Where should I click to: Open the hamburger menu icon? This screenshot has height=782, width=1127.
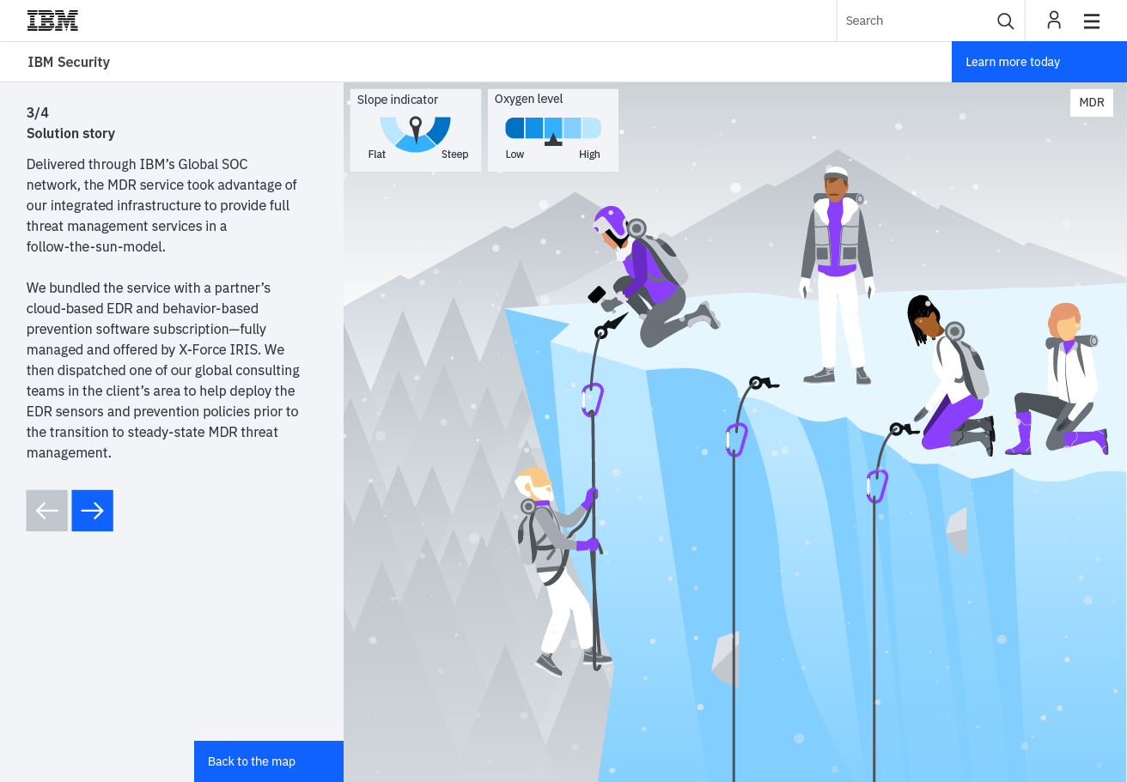(x=1092, y=21)
